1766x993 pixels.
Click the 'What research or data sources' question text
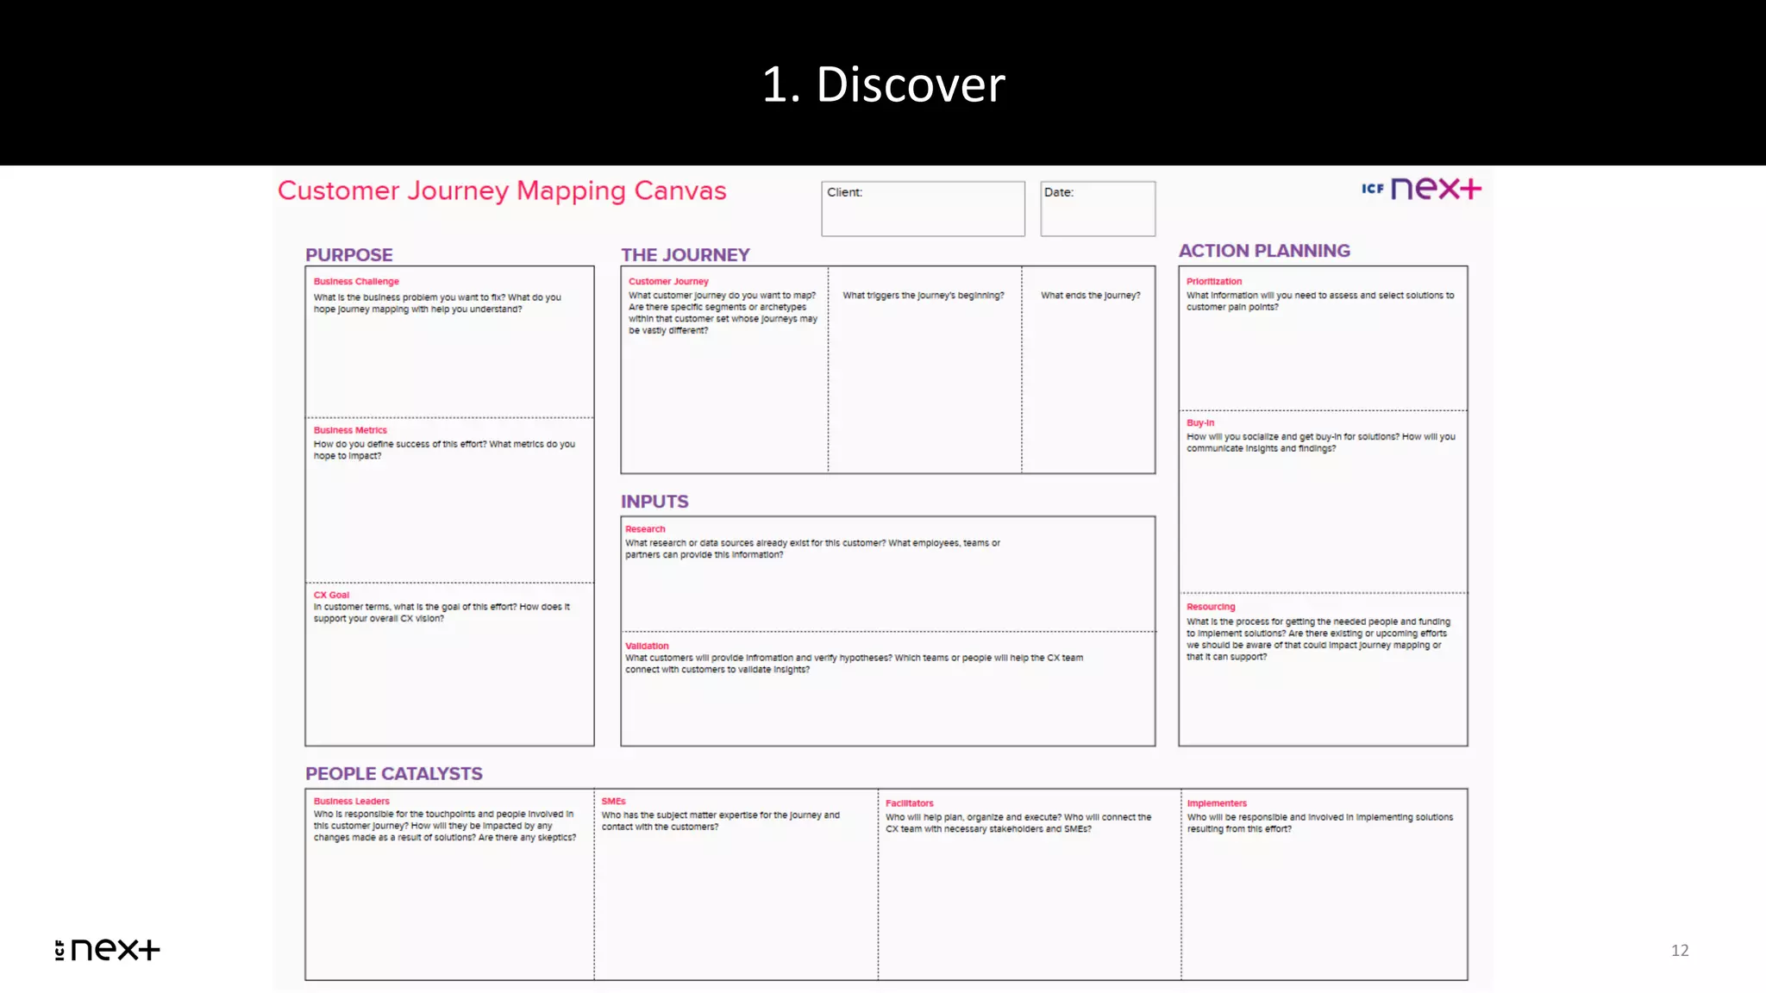click(812, 549)
